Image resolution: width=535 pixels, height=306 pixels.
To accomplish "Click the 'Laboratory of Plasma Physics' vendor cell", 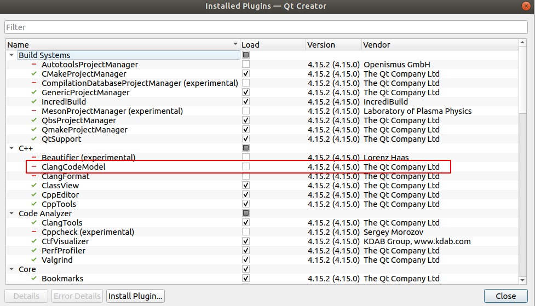I will coord(418,111).
